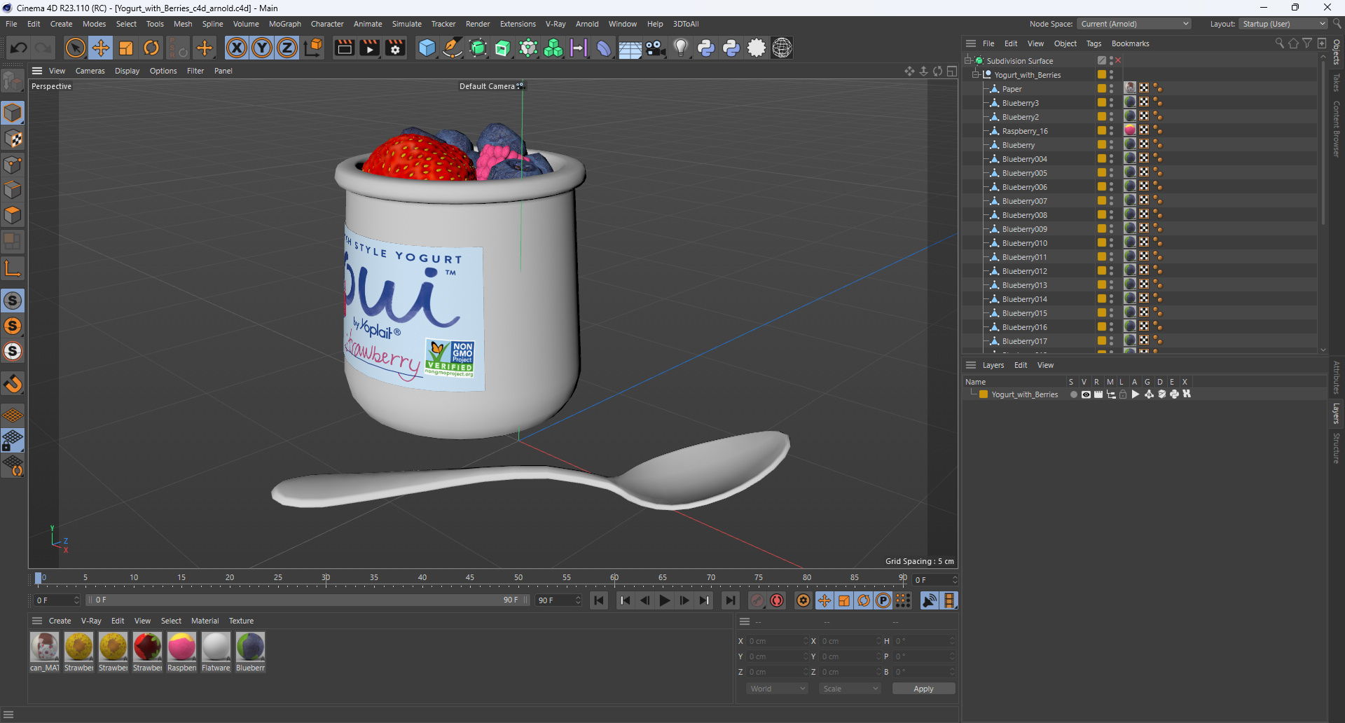Click the X position input field
This screenshot has width=1345, height=723.
point(777,641)
